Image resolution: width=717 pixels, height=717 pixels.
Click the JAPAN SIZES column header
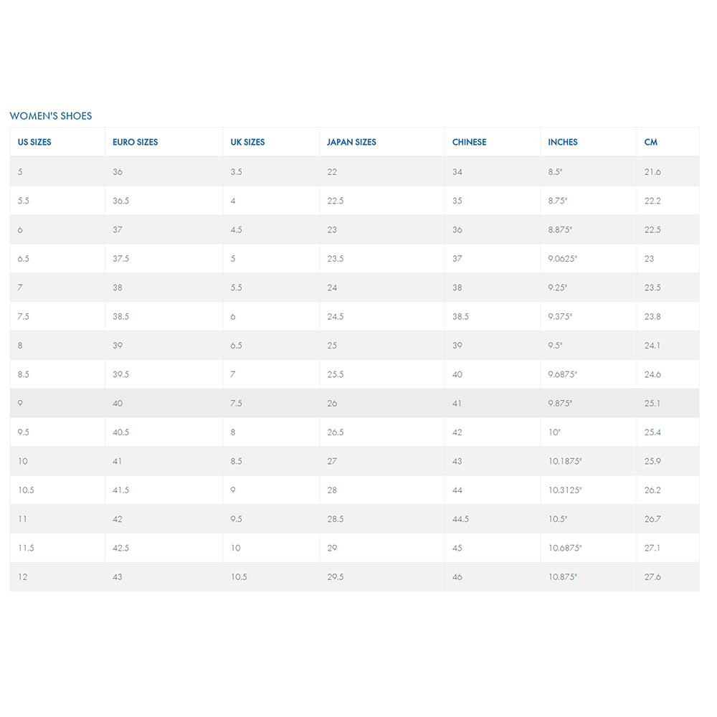coord(351,142)
